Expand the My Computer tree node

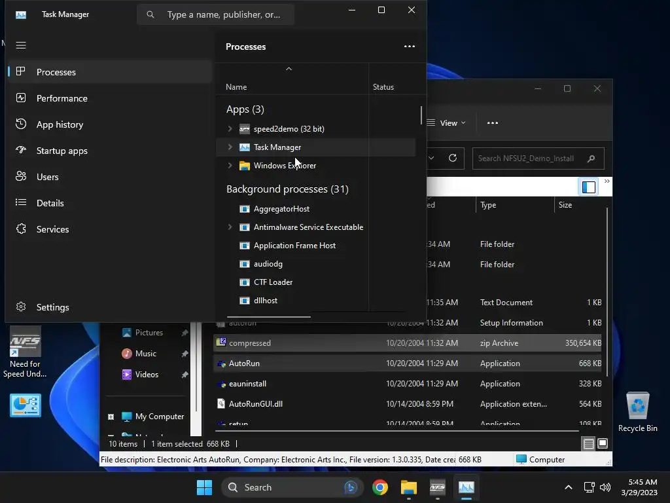point(111,417)
